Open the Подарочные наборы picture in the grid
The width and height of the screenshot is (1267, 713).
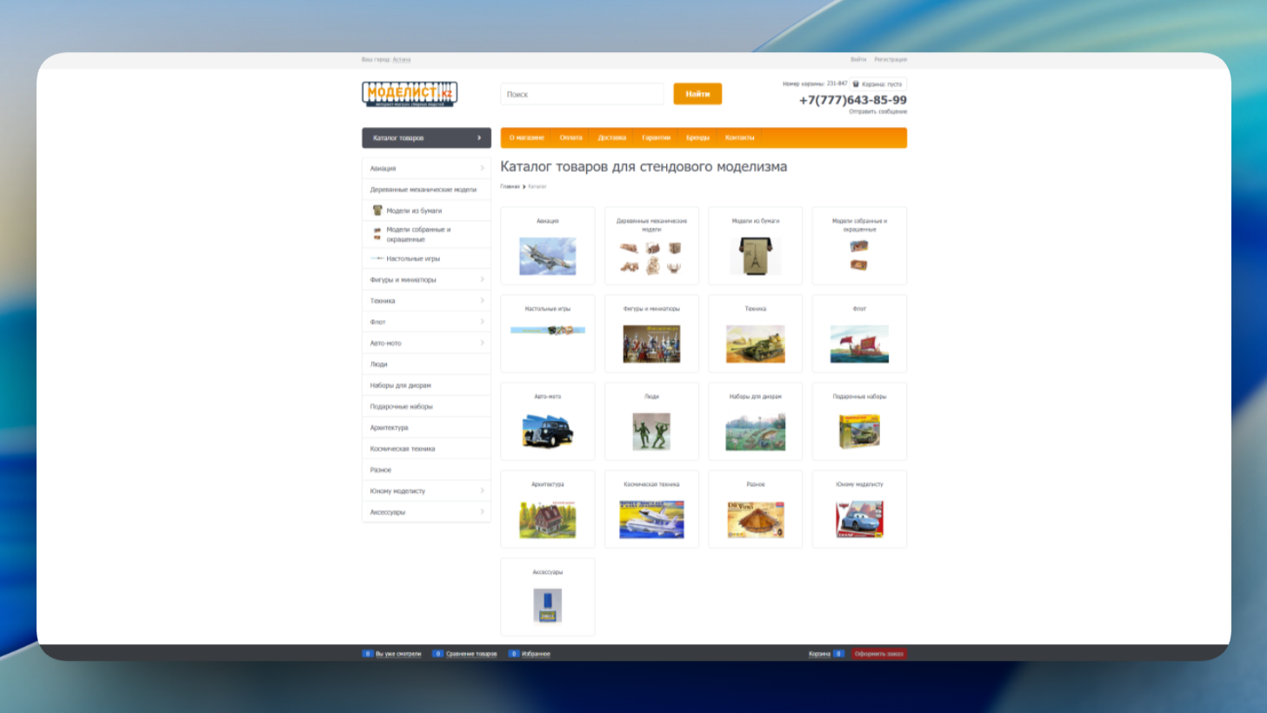pos(859,432)
